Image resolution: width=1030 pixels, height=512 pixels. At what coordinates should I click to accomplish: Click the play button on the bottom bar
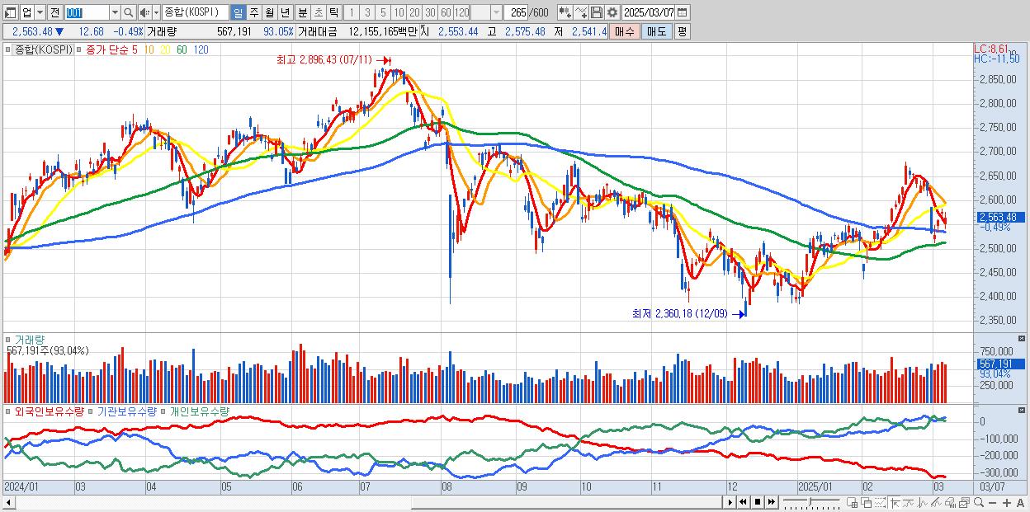point(730,502)
